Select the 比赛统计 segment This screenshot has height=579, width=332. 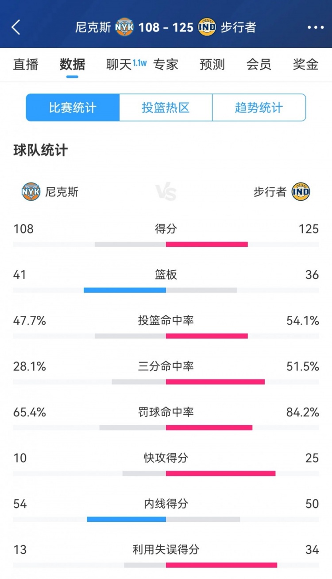[x=73, y=108]
